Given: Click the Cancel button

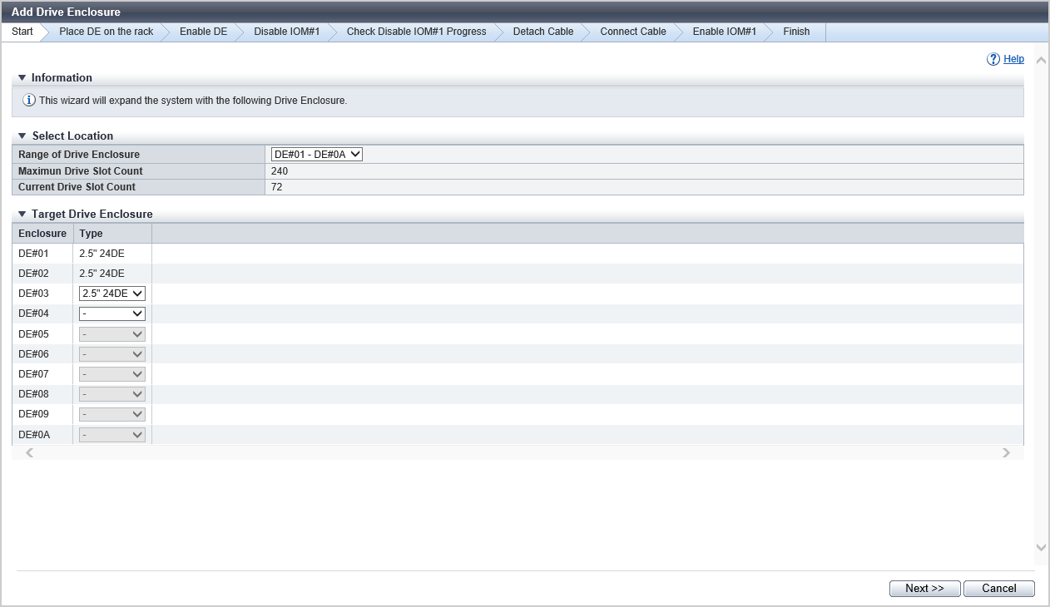Looking at the screenshot, I should (998, 589).
